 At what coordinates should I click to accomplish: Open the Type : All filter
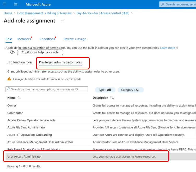pyautogui.click(x=105, y=90)
